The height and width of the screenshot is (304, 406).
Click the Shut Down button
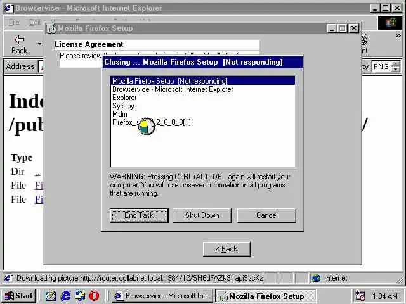(x=202, y=215)
